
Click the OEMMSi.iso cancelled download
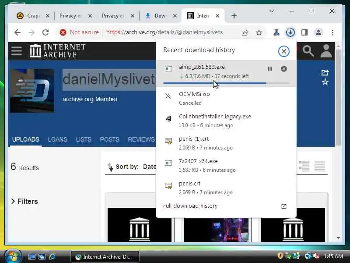point(226,98)
